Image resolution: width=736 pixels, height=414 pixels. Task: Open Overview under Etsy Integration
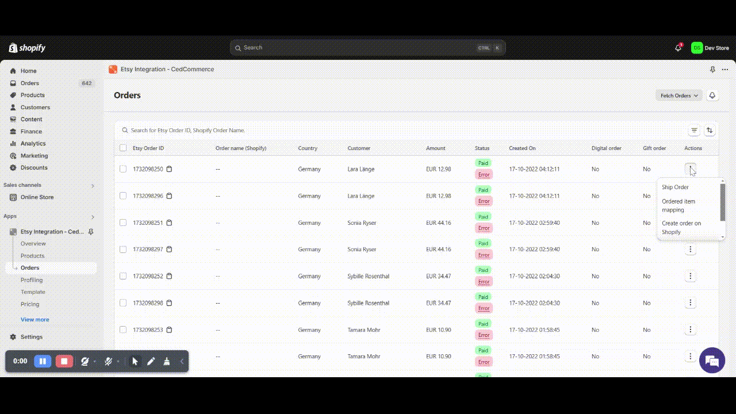(33, 244)
